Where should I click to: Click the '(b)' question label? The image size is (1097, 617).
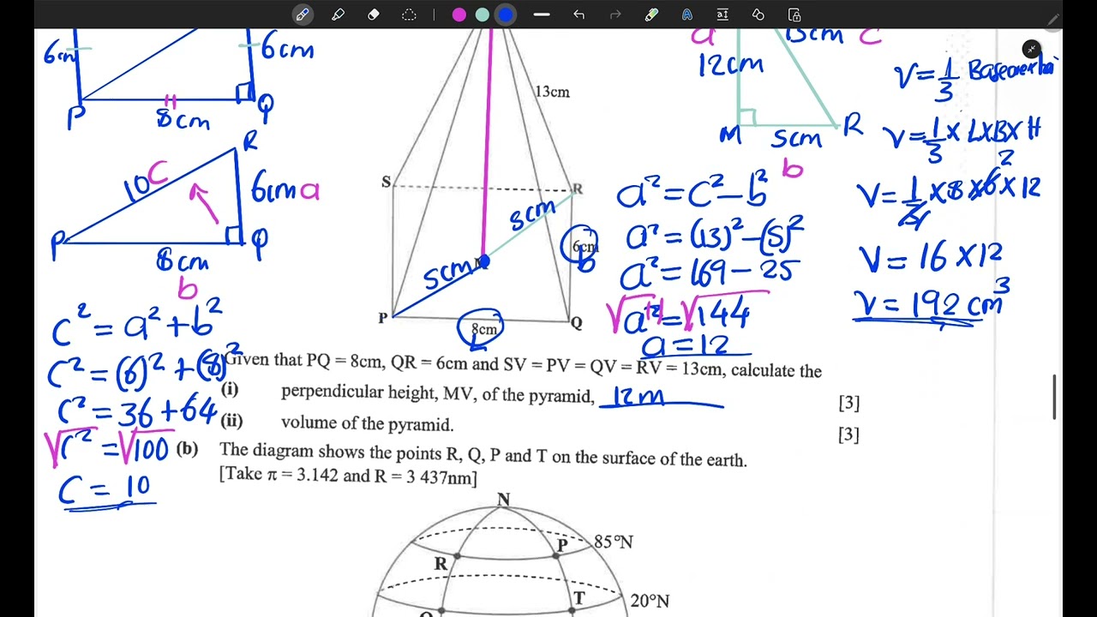point(187,449)
